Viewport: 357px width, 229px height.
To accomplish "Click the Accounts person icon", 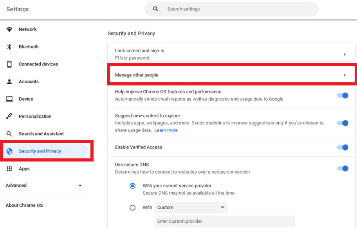I will tap(9, 82).
